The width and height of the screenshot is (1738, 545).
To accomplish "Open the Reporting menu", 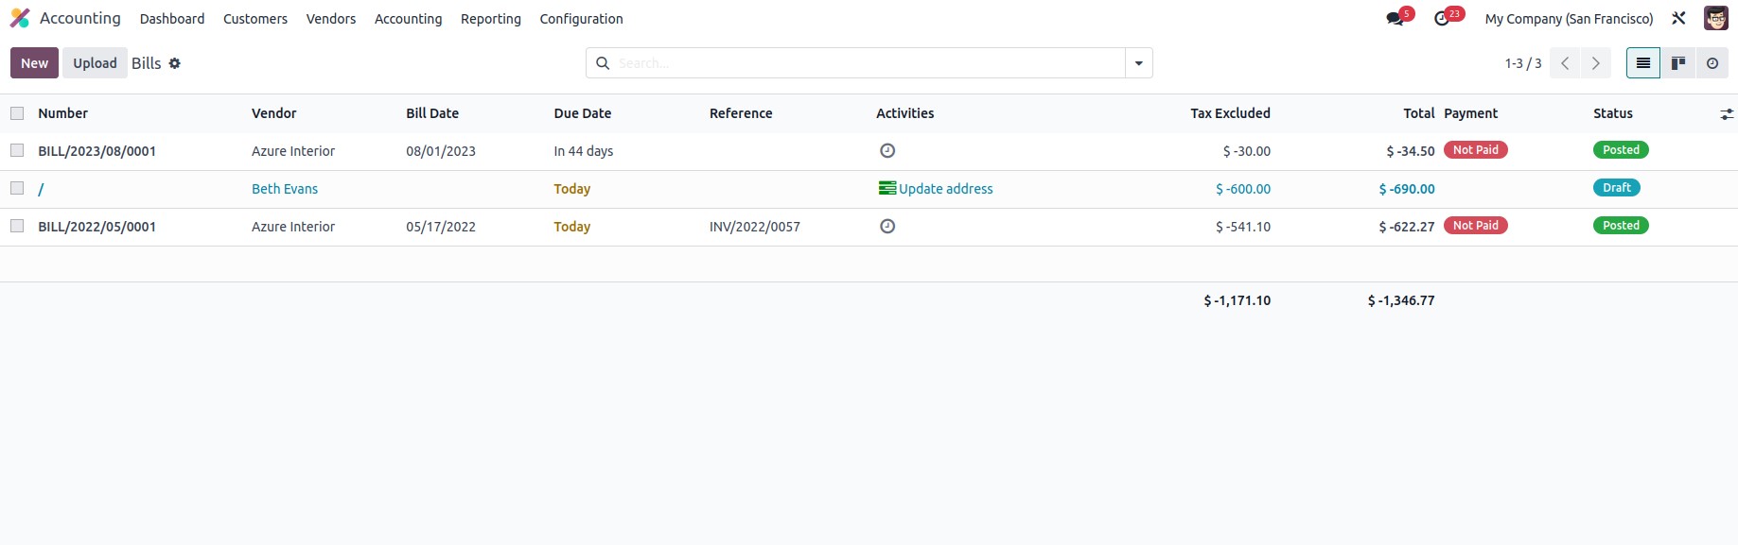I will click(x=491, y=19).
